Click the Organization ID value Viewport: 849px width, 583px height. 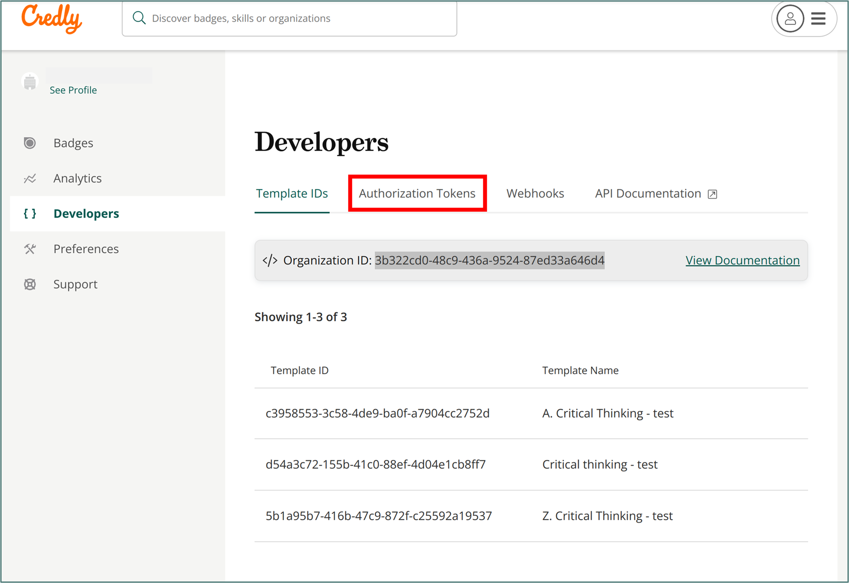pyautogui.click(x=489, y=260)
